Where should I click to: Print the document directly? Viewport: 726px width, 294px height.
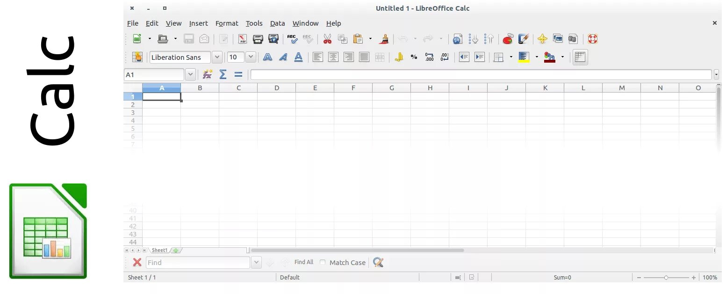[x=258, y=39]
